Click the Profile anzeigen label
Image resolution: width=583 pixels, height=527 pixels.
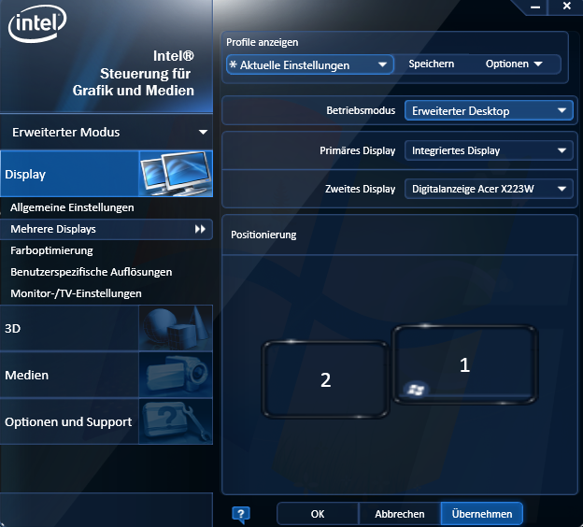click(x=263, y=42)
